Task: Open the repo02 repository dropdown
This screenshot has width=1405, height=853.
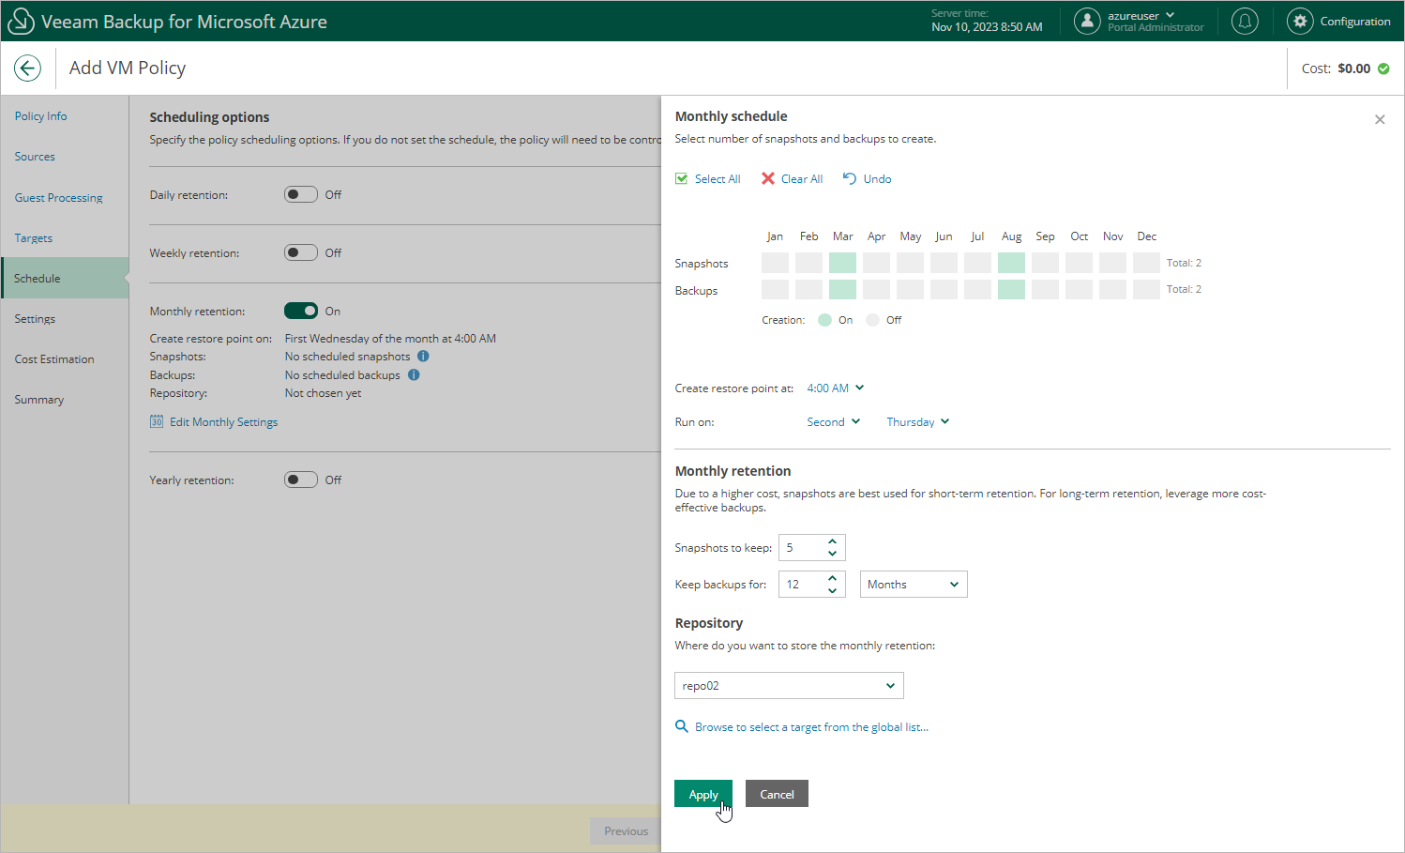Action: pyautogui.click(x=789, y=685)
